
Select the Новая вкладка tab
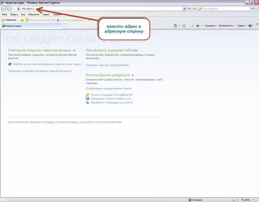(31, 26)
